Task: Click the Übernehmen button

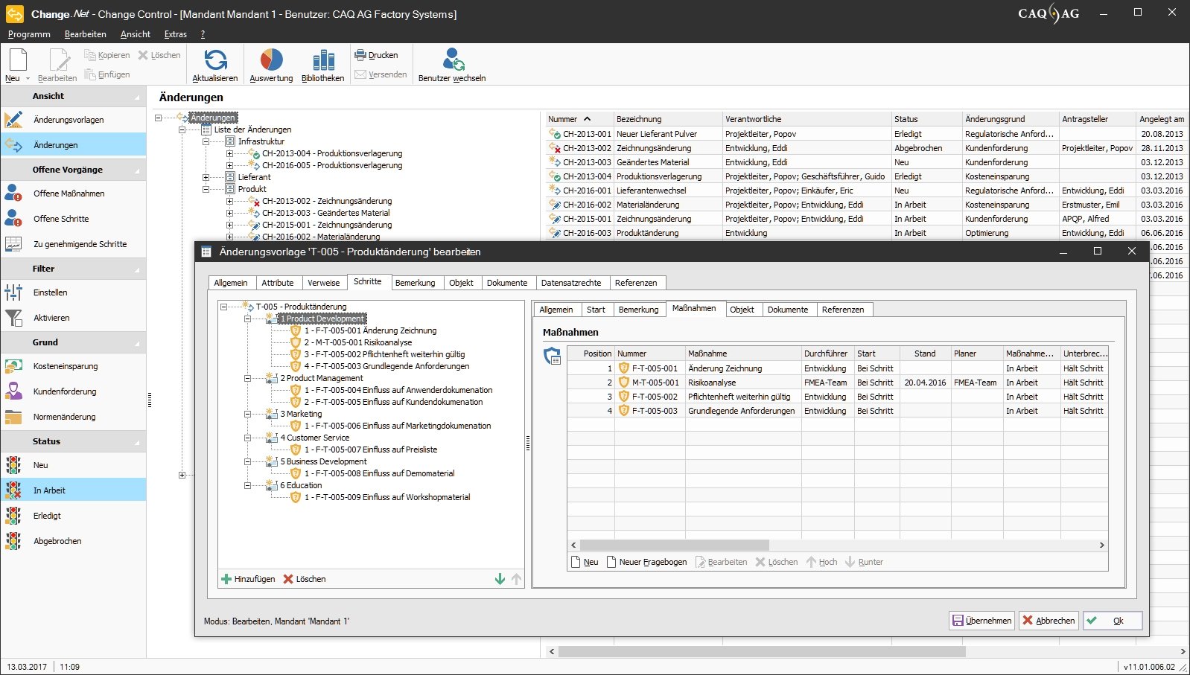Action: [x=981, y=621]
